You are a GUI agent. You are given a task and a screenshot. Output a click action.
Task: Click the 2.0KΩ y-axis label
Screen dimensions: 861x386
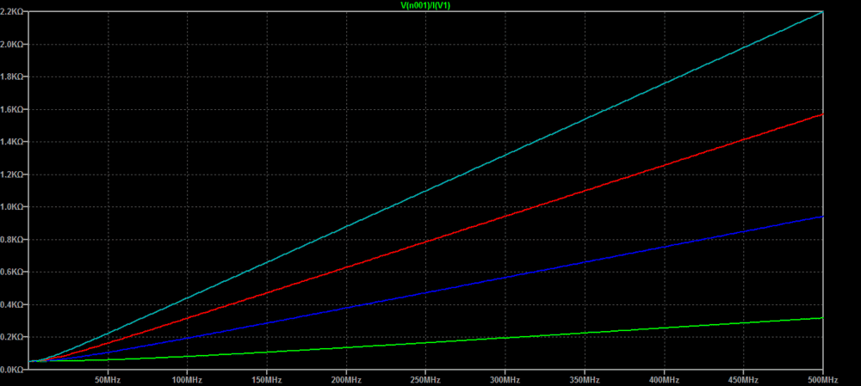coord(14,45)
